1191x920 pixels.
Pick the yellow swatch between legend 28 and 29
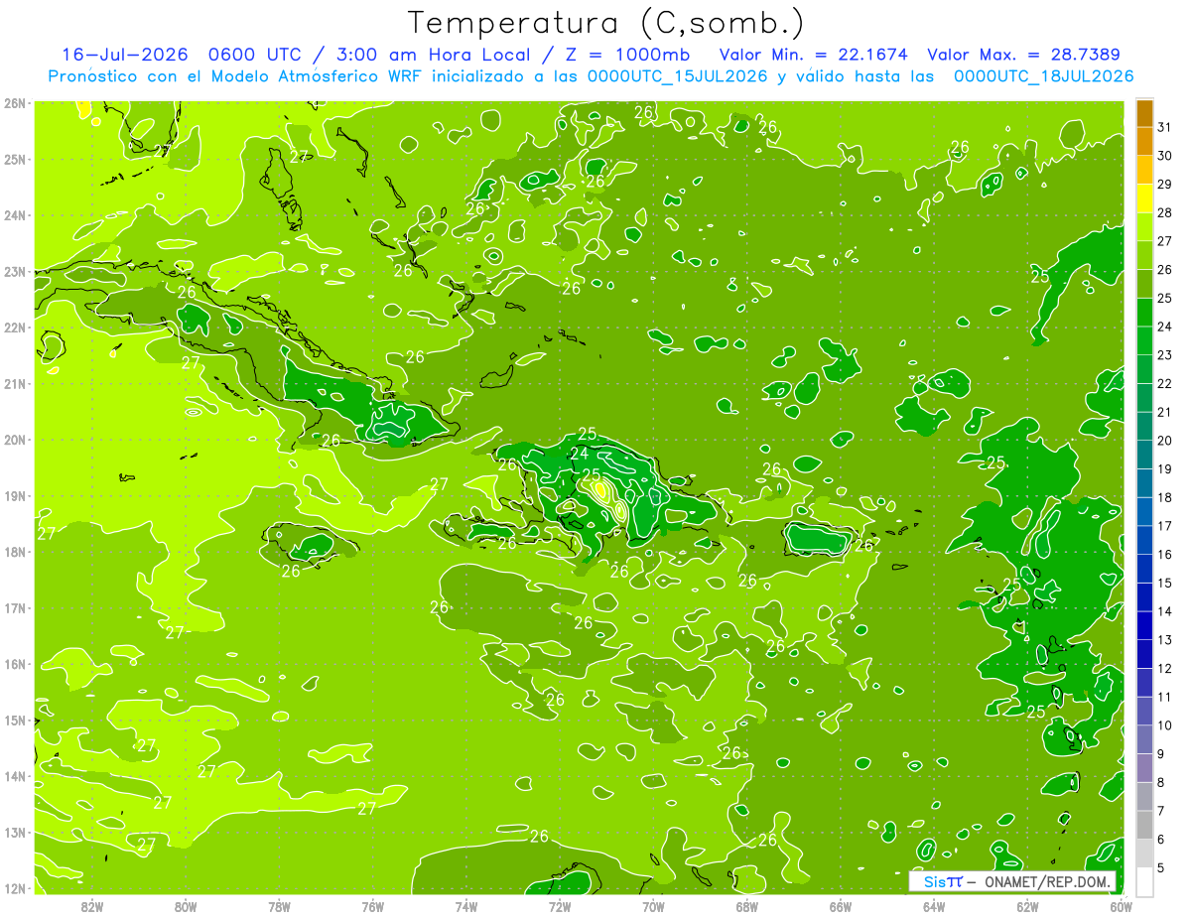[1144, 197]
